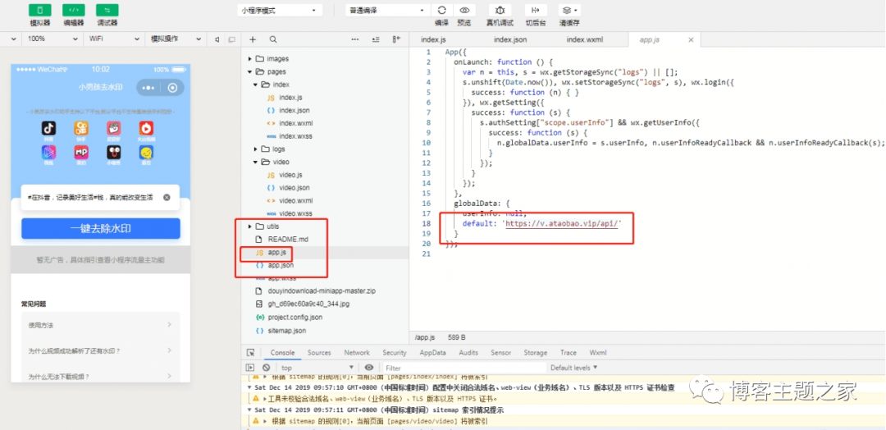The width and height of the screenshot is (886, 430).
Task: Toggle the 模拟器 simulator panel button
Action: click(x=40, y=10)
